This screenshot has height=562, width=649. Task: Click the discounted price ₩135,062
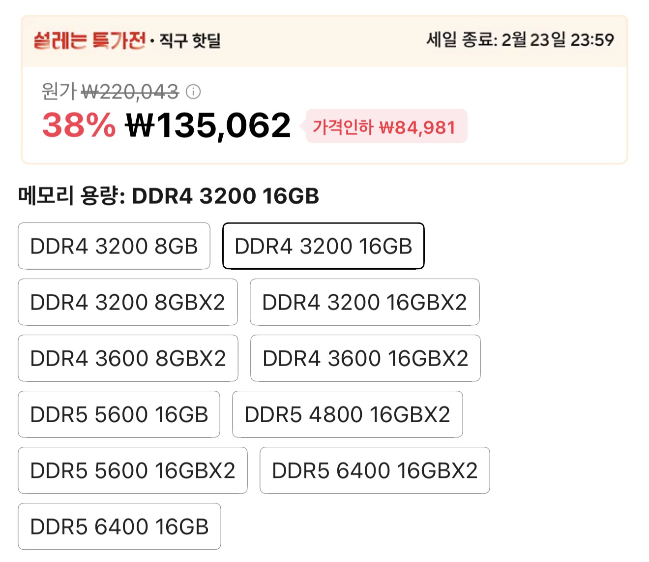(x=206, y=125)
